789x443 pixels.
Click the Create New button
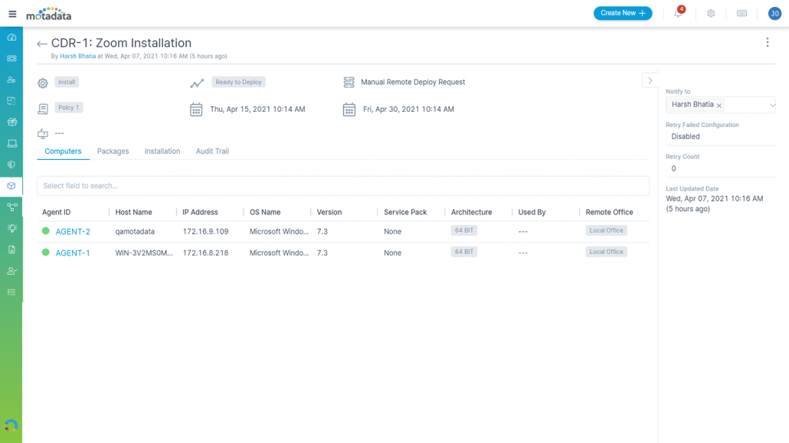click(622, 13)
